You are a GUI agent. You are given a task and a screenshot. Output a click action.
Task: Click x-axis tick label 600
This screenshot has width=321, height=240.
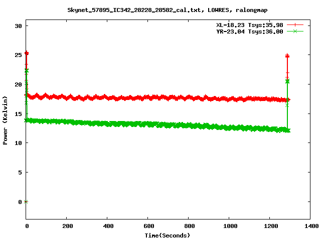point(148,226)
